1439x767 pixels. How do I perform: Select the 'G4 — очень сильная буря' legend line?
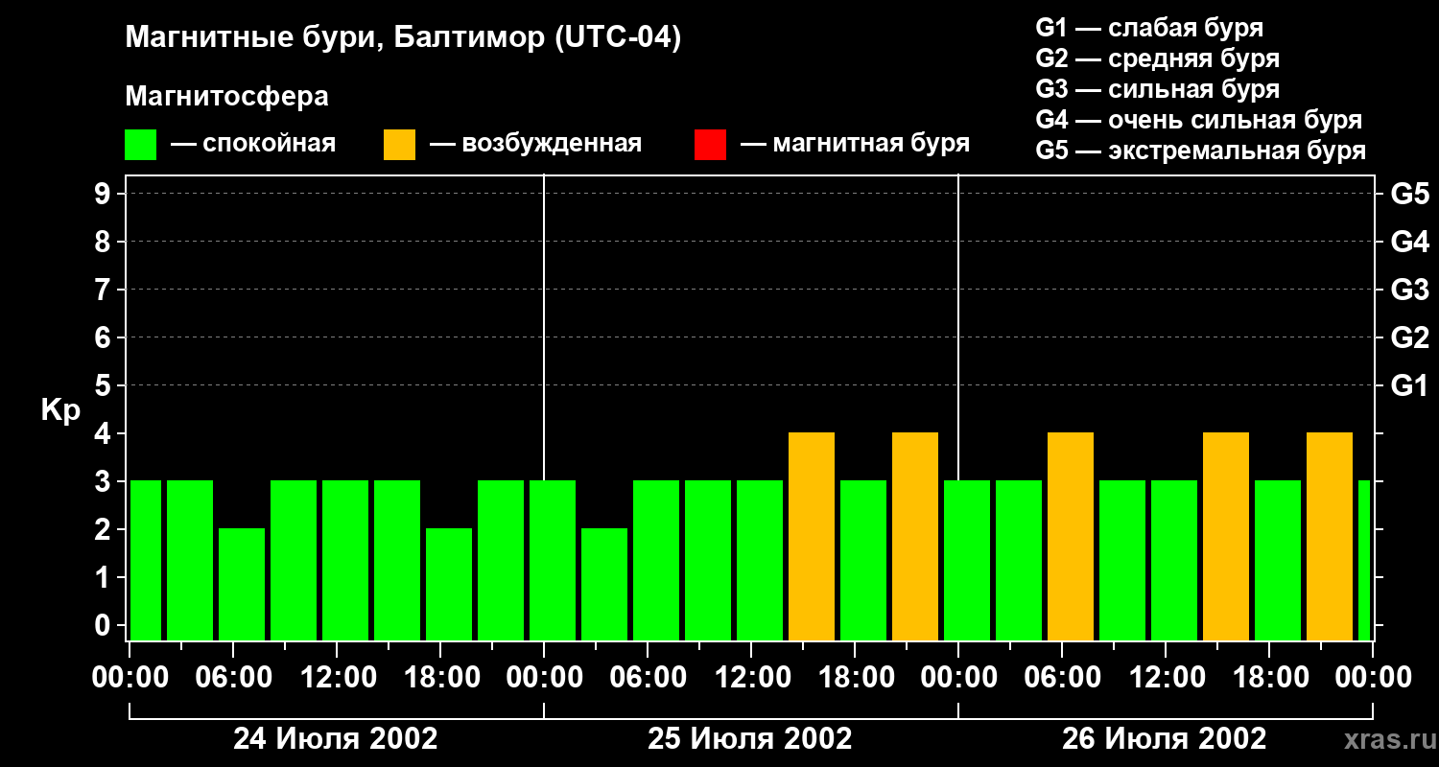(1198, 120)
